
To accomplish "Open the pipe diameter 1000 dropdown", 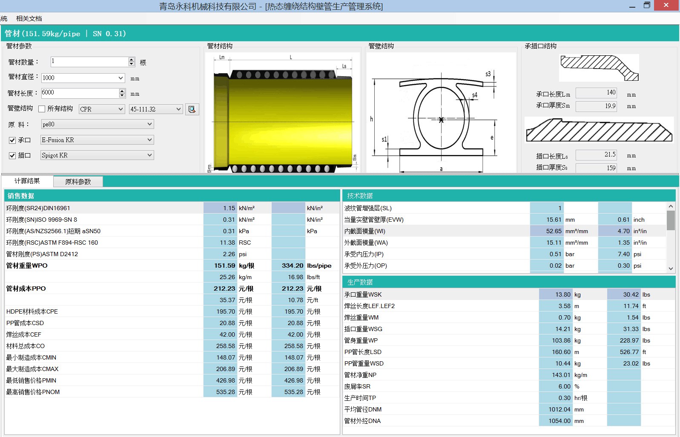I will pyautogui.click(x=121, y=78).
